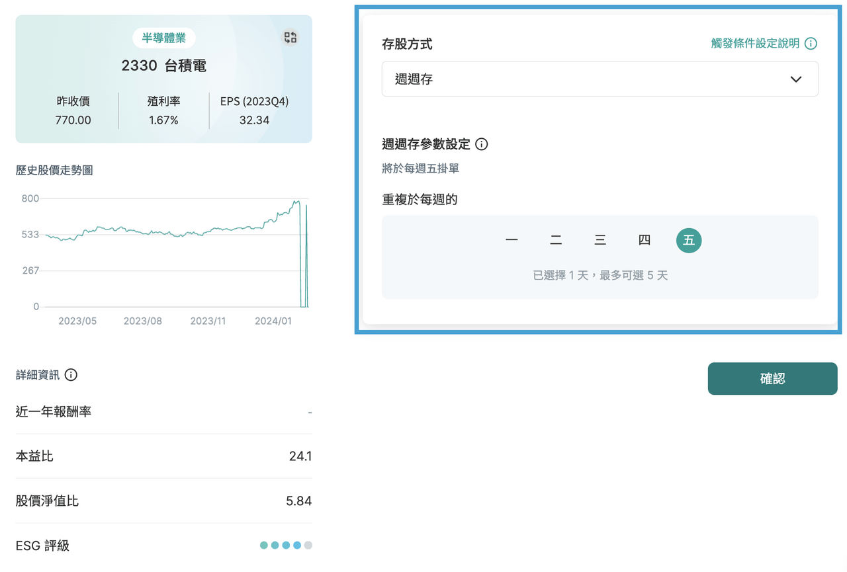Select weekday 一 (Monday)
This screenshot has height=572, width=847.
pyautogui.click(x=512, y=241)
